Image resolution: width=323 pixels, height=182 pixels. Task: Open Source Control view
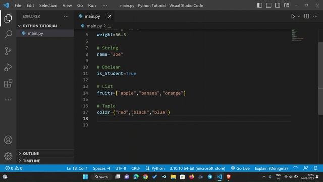click(x=8, y=51)
